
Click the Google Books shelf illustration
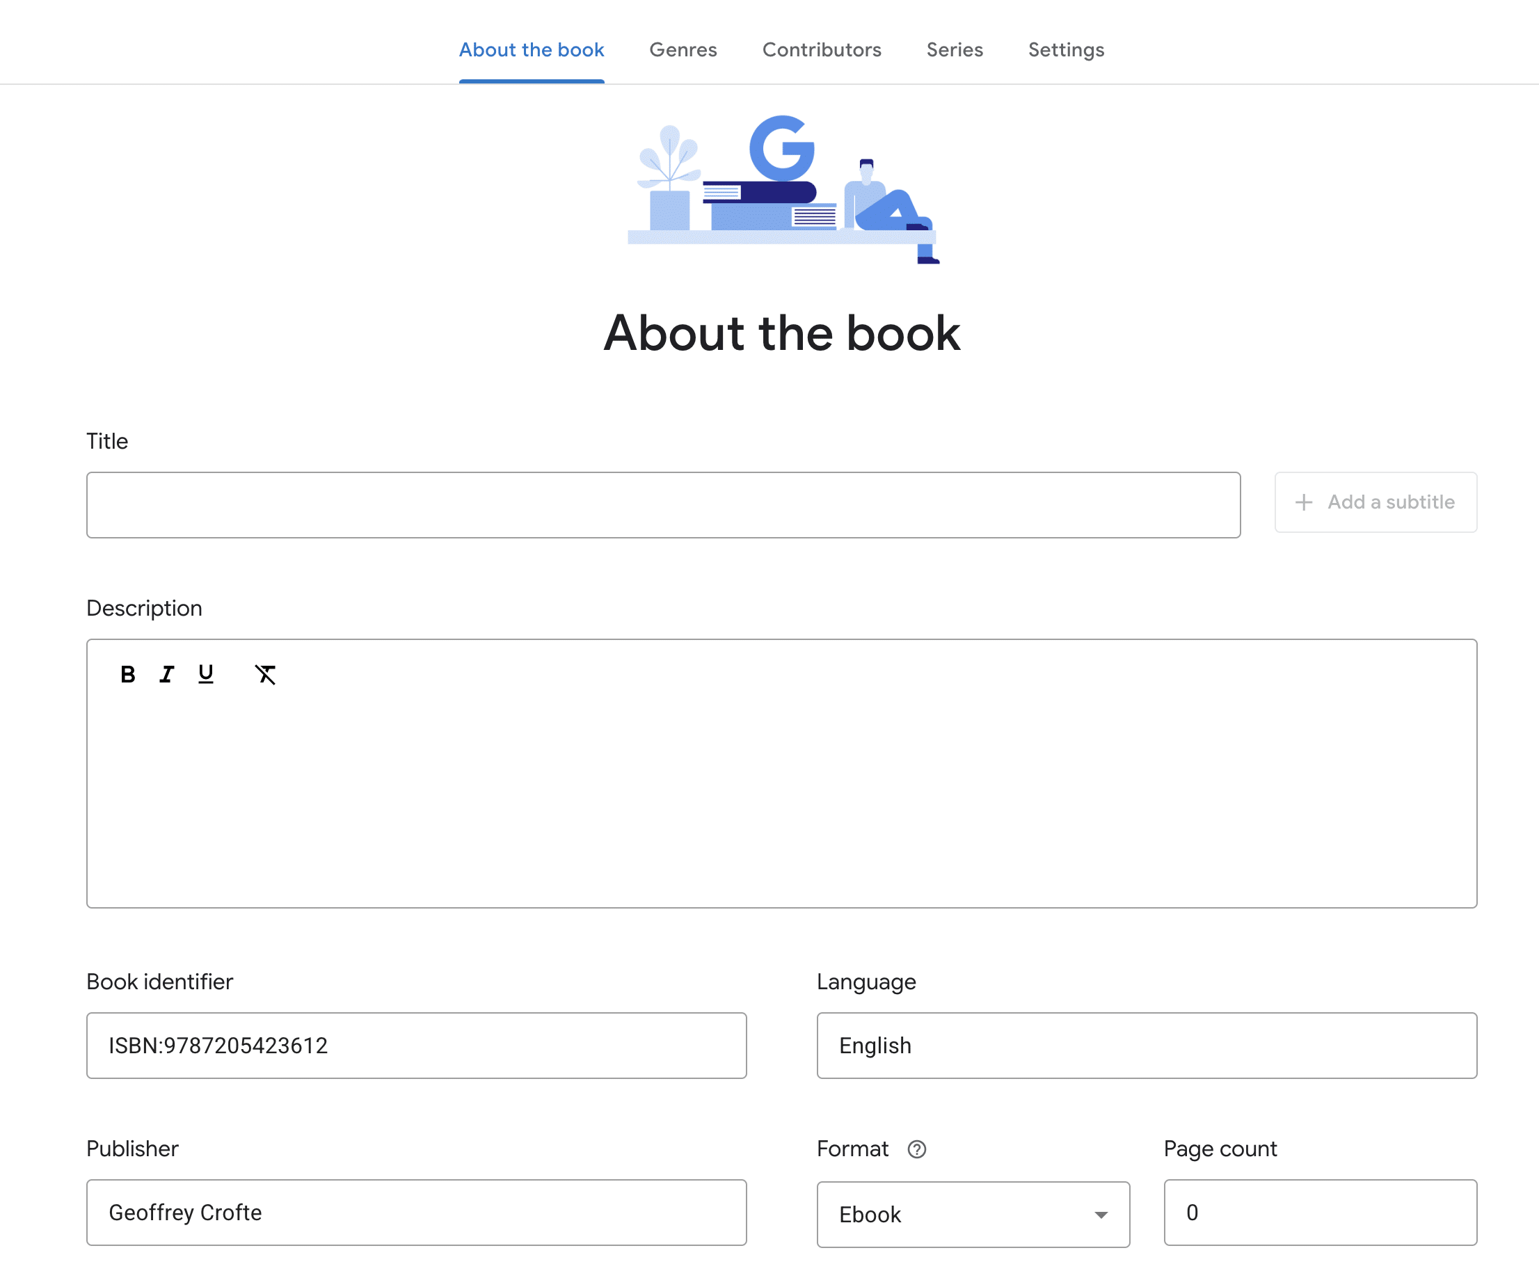point(783,189)
